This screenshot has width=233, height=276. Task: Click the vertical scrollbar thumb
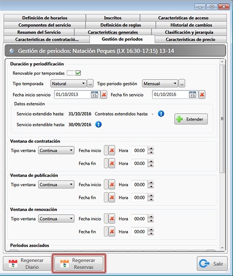[222, 118]
